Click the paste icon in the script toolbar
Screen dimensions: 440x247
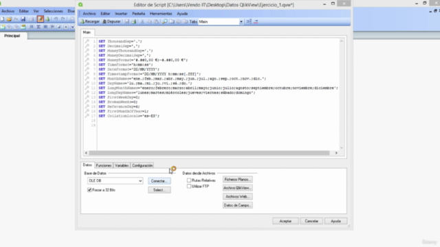click(x=156, y=21)
